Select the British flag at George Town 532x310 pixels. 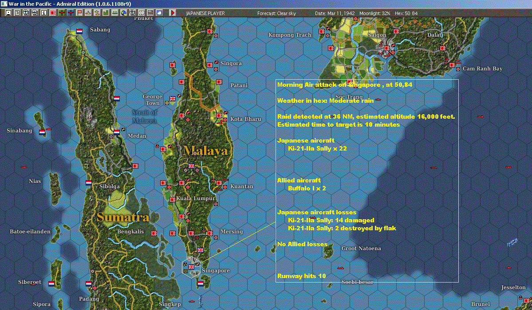pyautogui.click(x=173, y=99)
